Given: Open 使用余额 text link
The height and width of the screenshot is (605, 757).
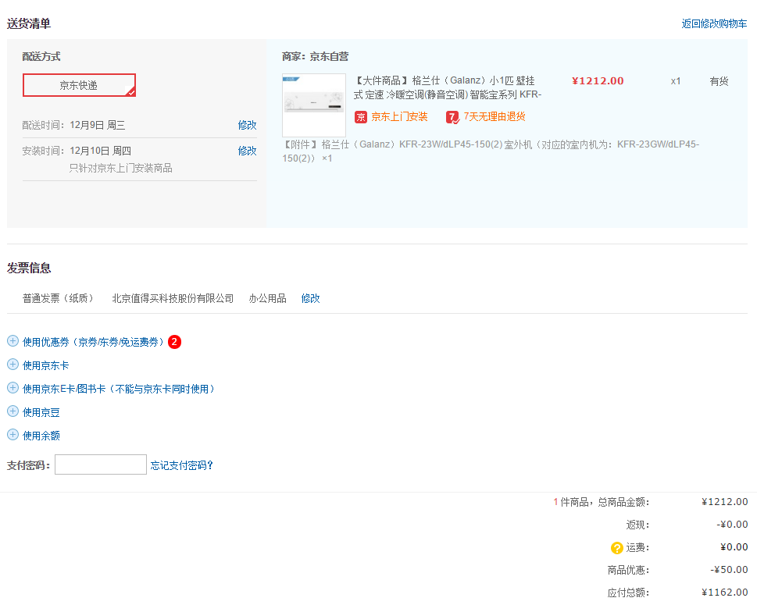Looking at the screenshot, I should pyautogui.click(x=41, y=436).
